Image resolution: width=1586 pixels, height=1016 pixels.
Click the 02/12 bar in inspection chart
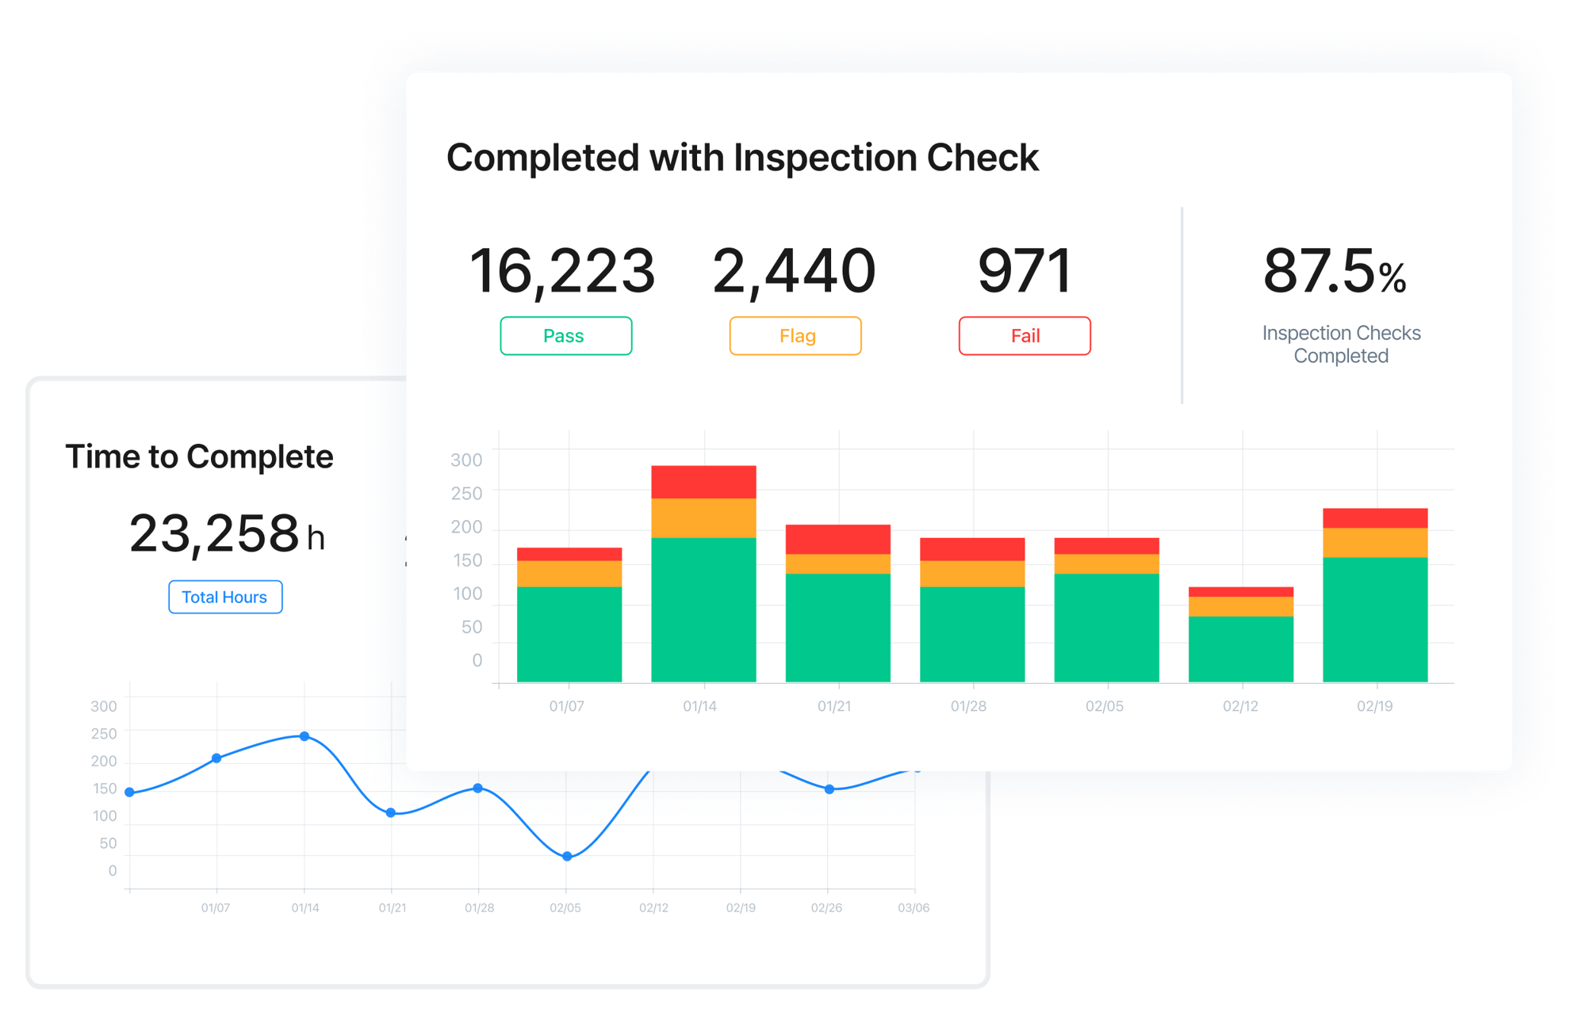[1241, 634]
